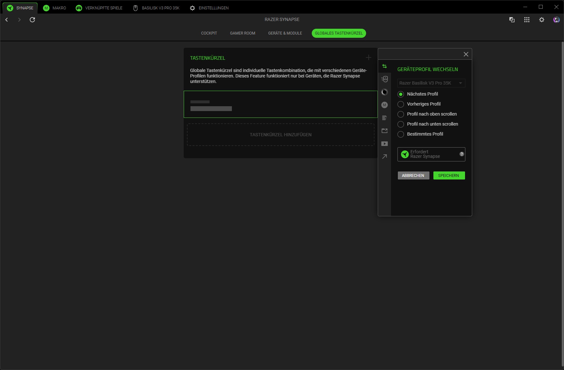564x370 pixels.
Task: Select the mouse function icon in sidebar
Action: (x=385, y=79)
